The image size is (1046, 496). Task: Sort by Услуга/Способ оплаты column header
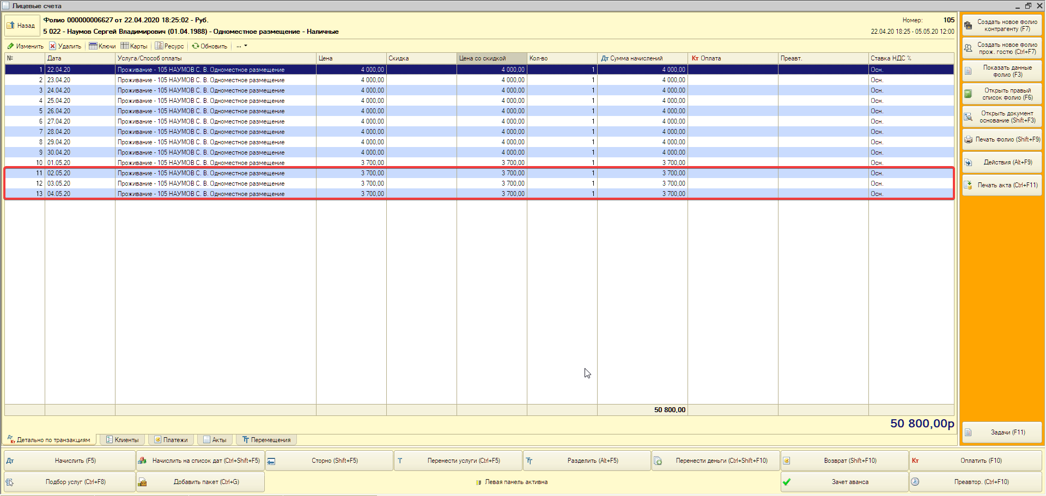[215, 58]
